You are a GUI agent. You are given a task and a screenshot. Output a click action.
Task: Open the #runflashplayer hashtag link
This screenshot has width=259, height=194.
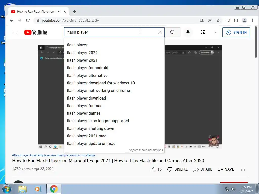pos(40,155)
